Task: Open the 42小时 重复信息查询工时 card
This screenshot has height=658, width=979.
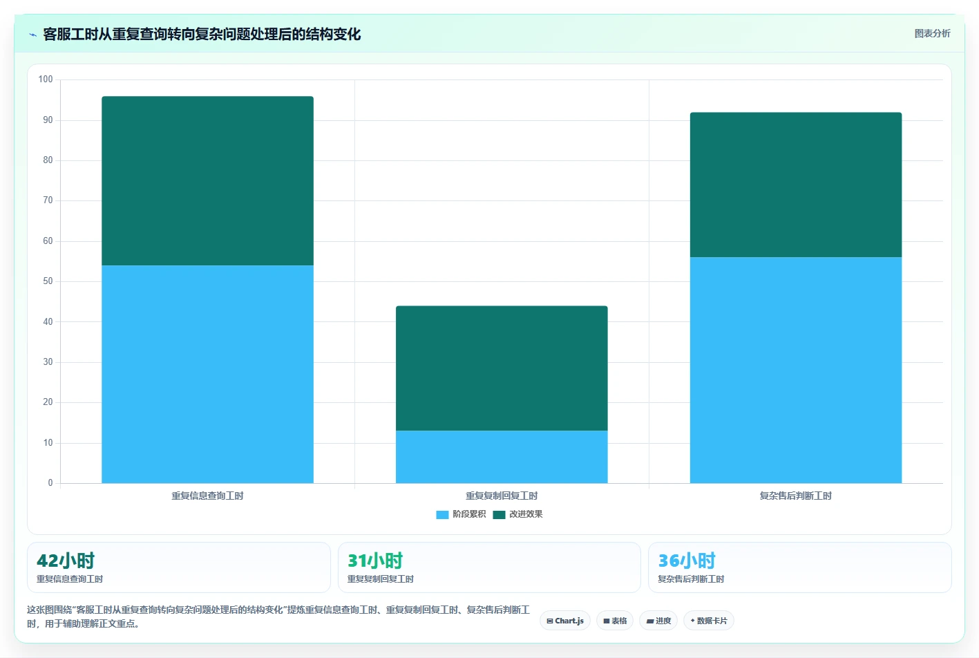Action: tap(179, 567)
